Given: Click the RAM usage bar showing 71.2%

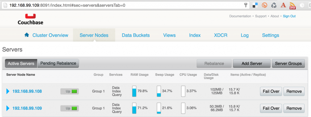Looking at the screenshot, I should pos(134,108).
